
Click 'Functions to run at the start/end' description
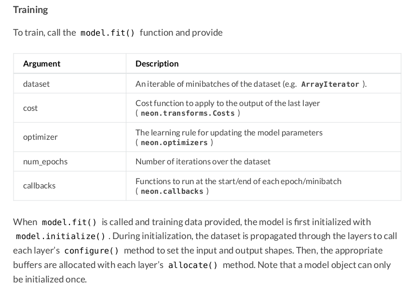(x=238, y=181)
